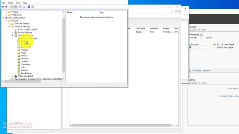Image resolution: width=239 pixels, height=134 pixels.
Task: Click the Back arrow toolbar icon
Action: pos(3,7)
